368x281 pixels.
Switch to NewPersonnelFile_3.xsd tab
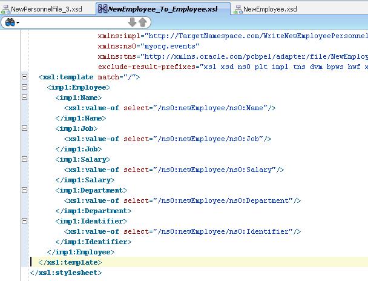(50, 9)
